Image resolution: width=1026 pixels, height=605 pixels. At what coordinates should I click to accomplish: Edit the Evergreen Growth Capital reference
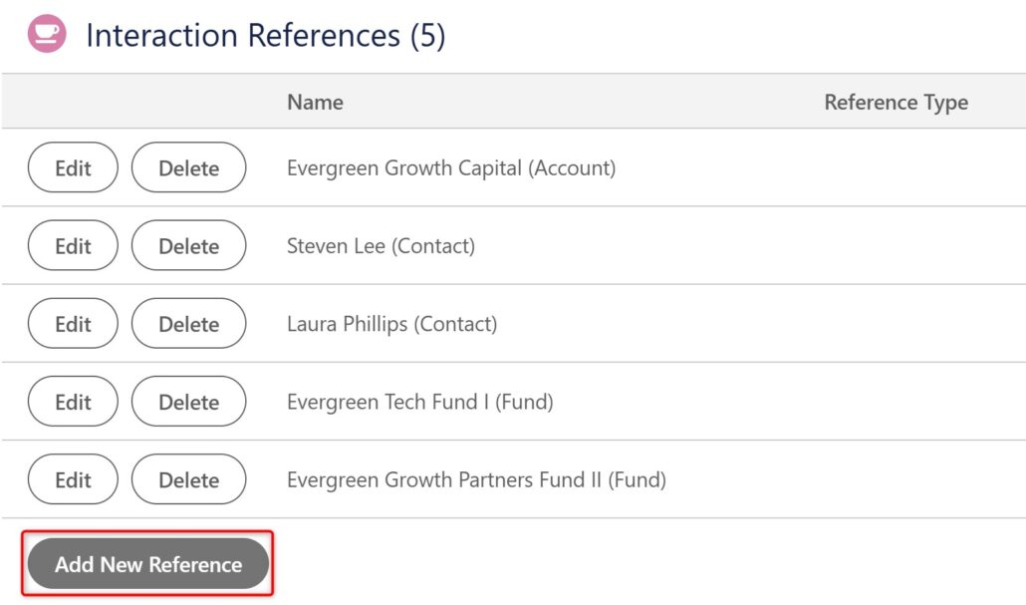[x=73, y=167]
